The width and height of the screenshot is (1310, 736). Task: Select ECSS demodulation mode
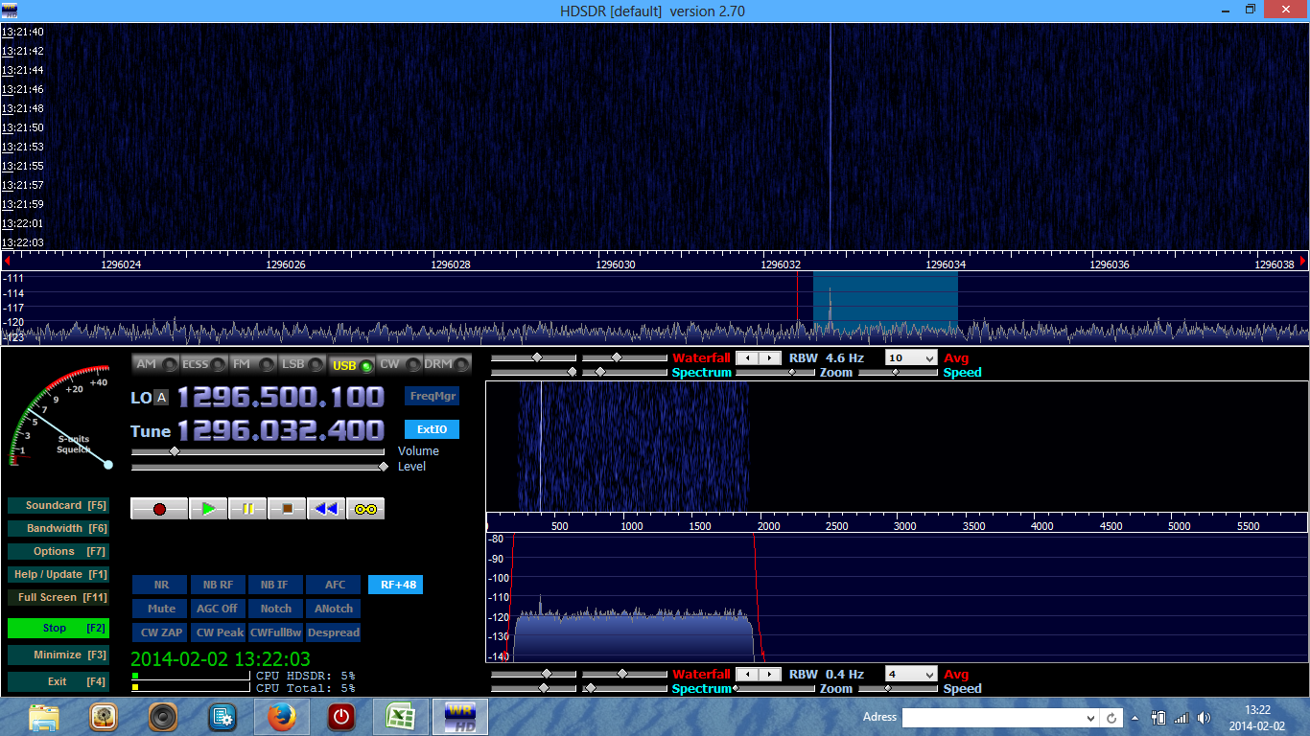tap(204, 364)
